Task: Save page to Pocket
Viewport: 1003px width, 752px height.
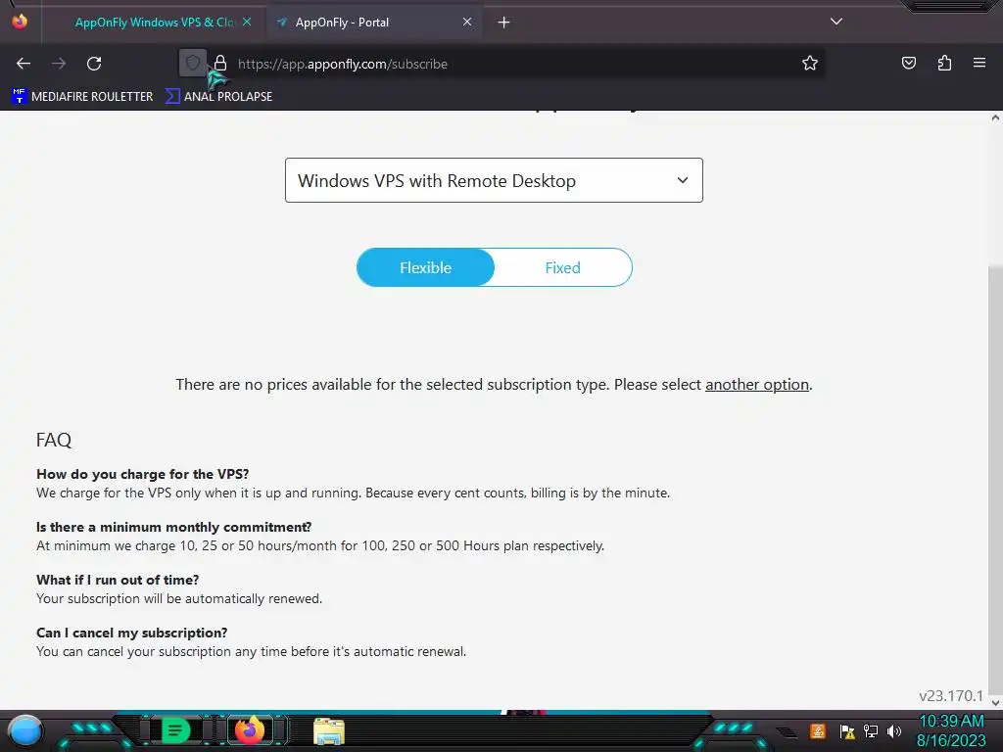Action: (908, 63)
